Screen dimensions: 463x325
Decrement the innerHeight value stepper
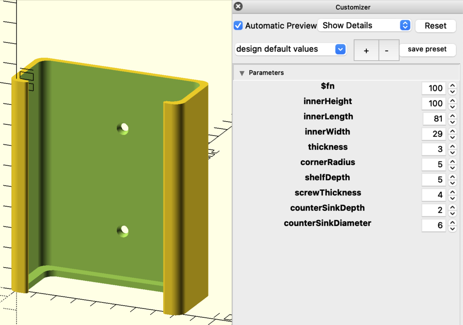pyautogui.click(x=452, y=106)
